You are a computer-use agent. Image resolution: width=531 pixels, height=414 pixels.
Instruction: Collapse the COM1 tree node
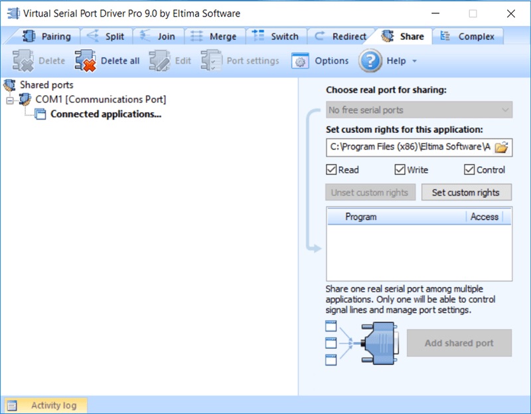(x=10, y=100)
